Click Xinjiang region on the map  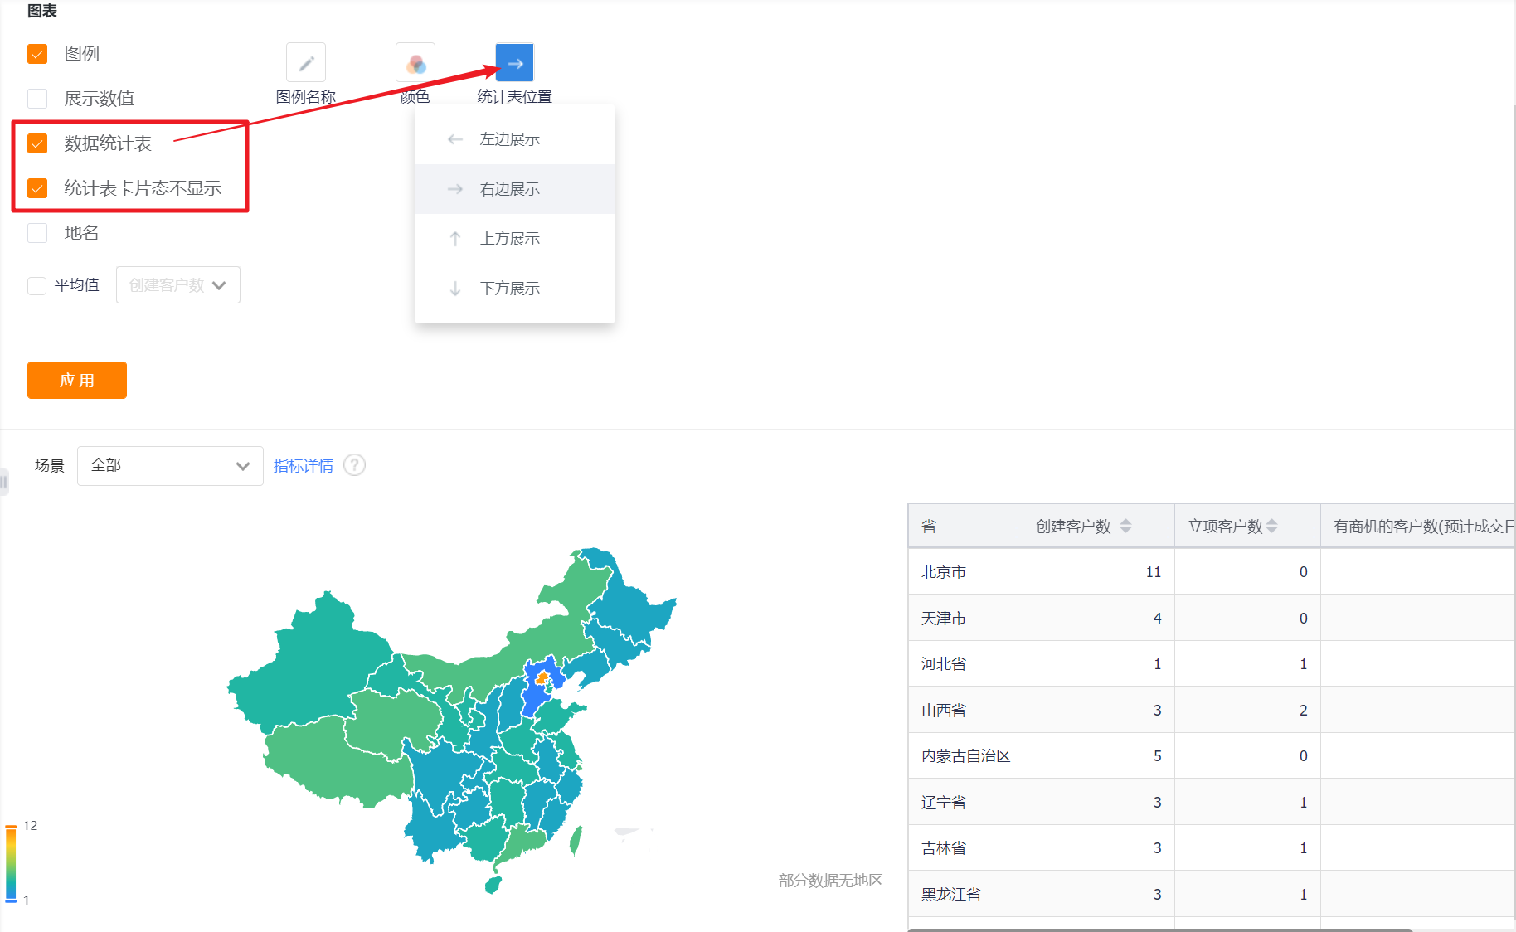pos(311,663)
